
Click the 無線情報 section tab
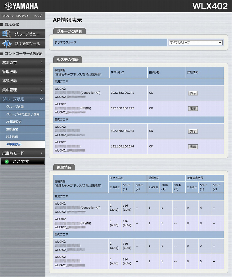coord(64,167)
